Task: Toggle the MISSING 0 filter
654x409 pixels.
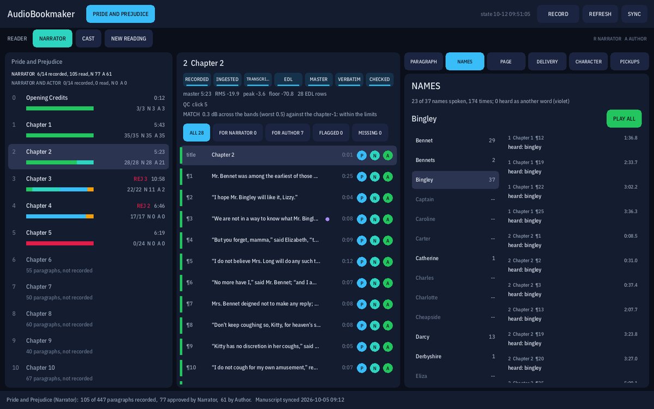Action: coord(370,133)
